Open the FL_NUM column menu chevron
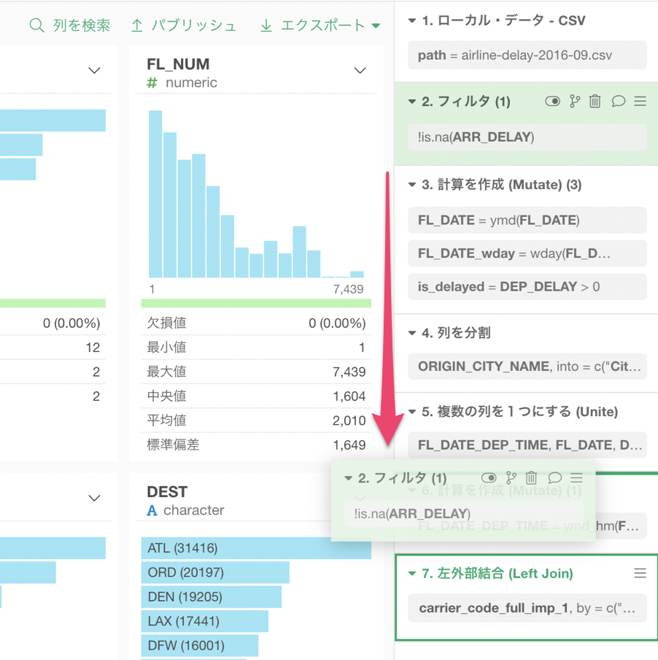The height and width of the screenshot is (660, 658). tap(360, 70)
